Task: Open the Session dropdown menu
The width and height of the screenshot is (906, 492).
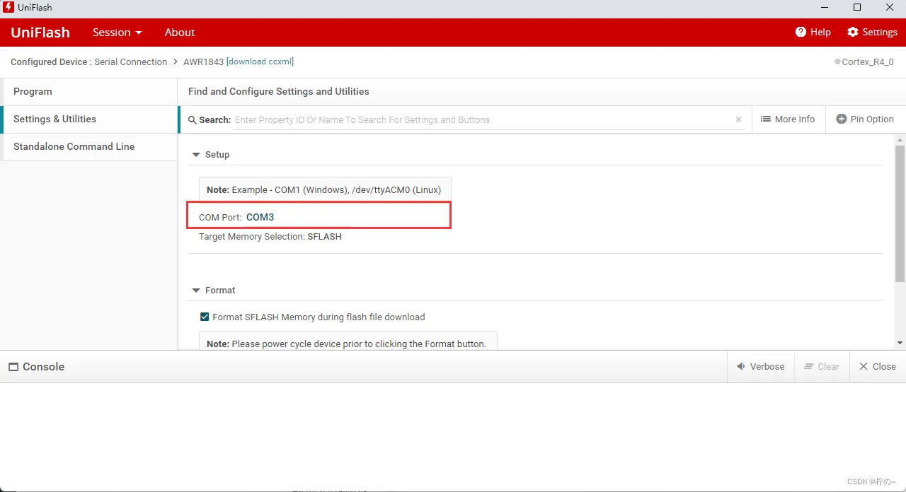Action: [117, 33]
